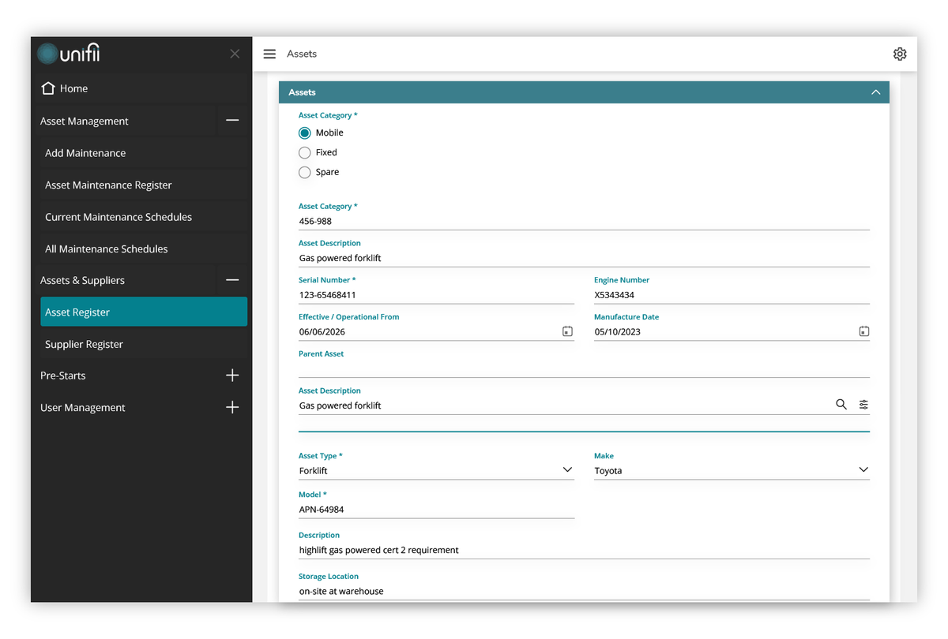The height and width of the screenshot is (639, 948).
Task: Open Asset Register page
Action: point(144,312)
